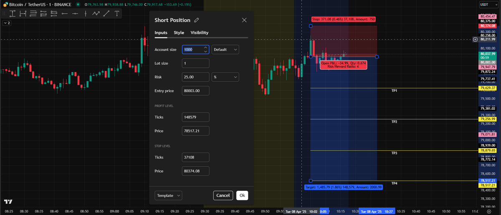Viewport: 501px width, 215px height.
Task: Click the Stop Level Price field
Action: click(x=195, y=171)
